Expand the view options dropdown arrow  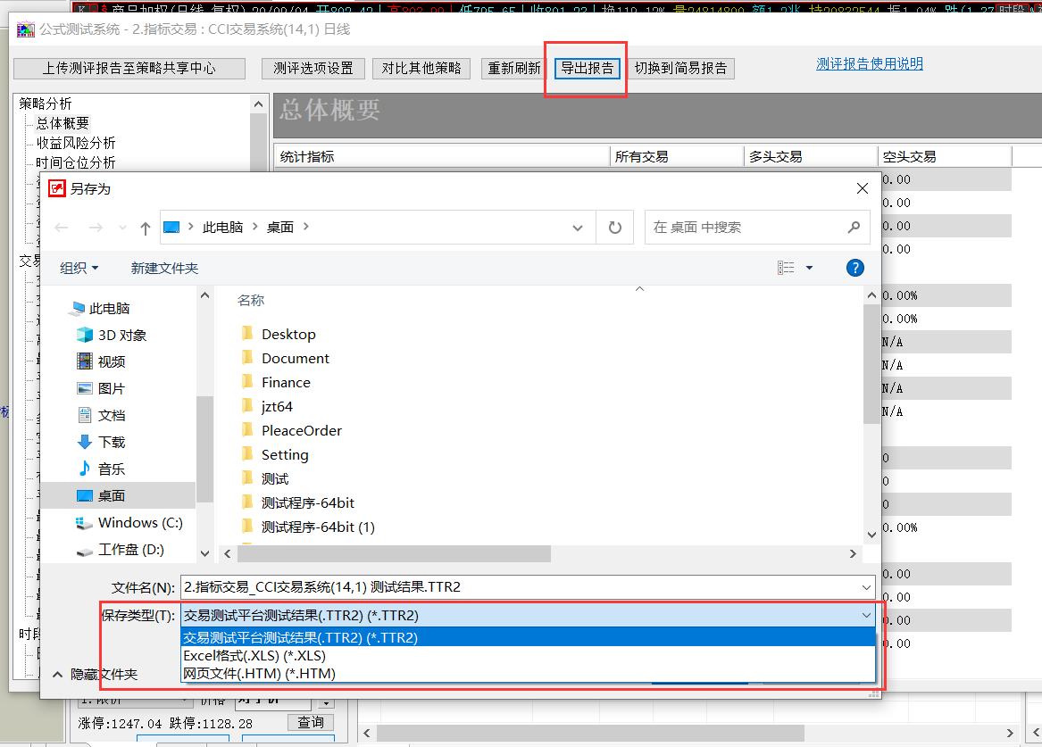click(810, 268)
